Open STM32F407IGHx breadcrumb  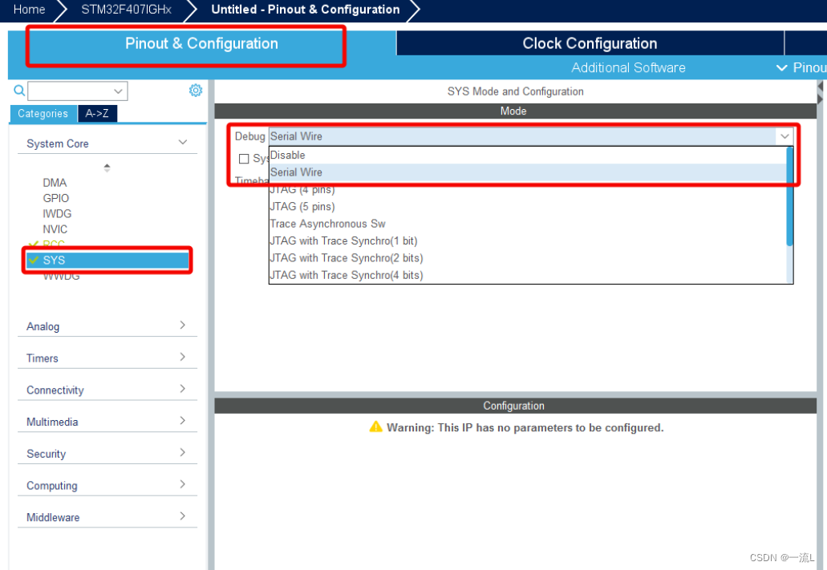point(126,10)
